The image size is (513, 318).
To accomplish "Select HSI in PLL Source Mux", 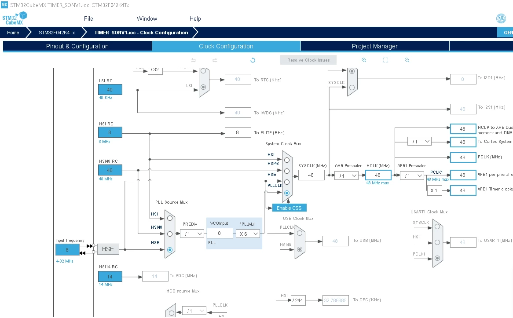I will [170, 218].
